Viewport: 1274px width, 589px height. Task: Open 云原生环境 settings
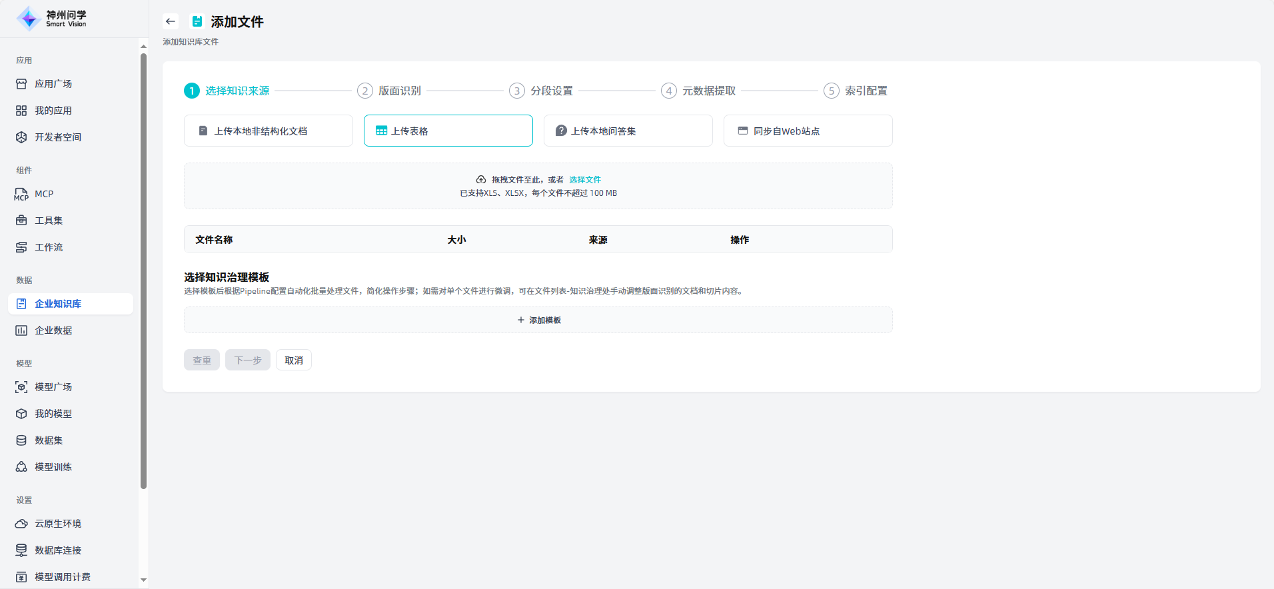58,524
